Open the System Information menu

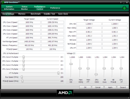pos(9,8)
